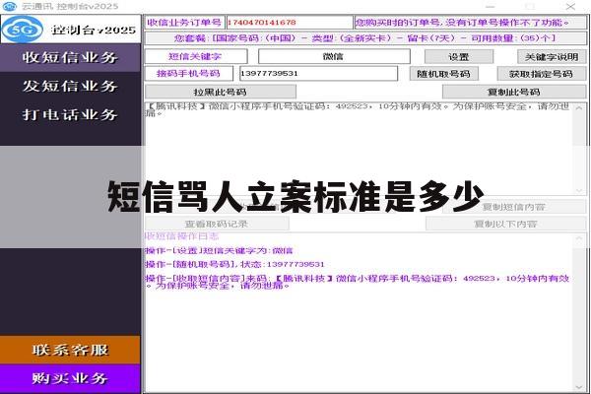Image resolution: width=591 pixels, height=394 pixels.
Task: Click 拉黑此号码 button
Action: [221, 92]
